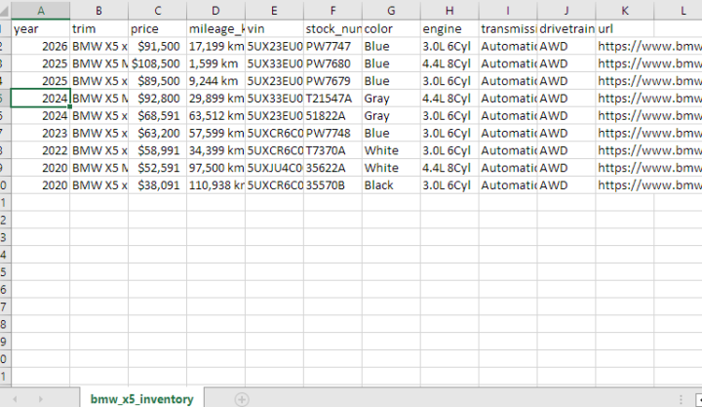Click the 'trim' header cell
This screenshot has width=702, height=407.
point(98,28)
